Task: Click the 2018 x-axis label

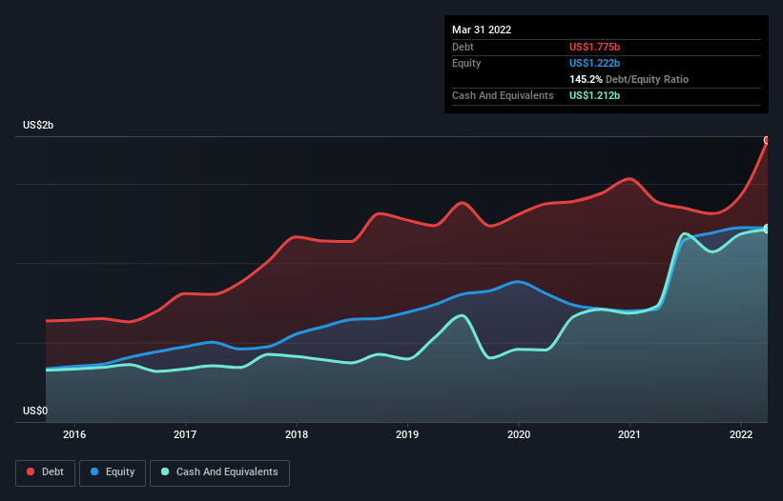Action: [297, 434]
